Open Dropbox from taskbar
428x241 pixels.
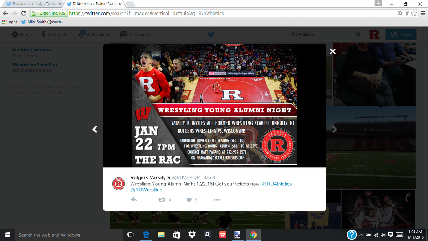click(192, 235)
